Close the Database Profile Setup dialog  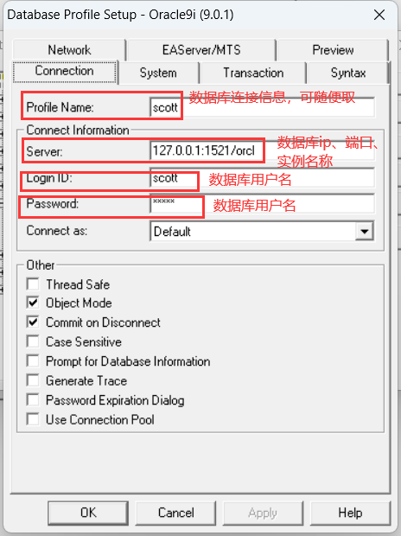pos(379,15)
